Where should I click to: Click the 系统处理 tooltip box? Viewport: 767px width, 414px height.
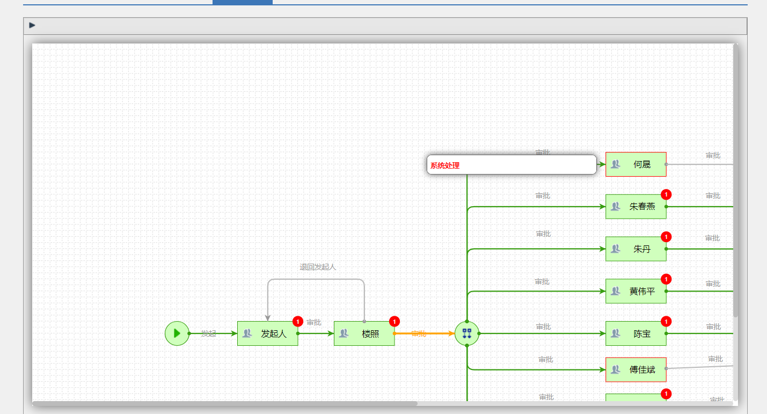[x=512, y=165]
